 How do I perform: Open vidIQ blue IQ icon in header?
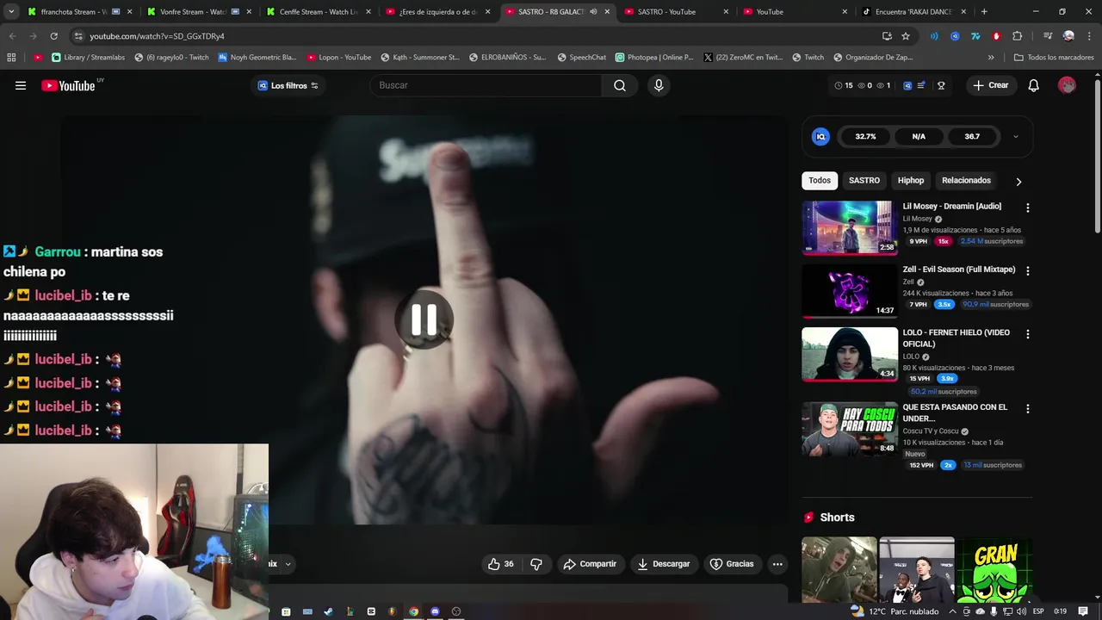(x=907, y=85)
